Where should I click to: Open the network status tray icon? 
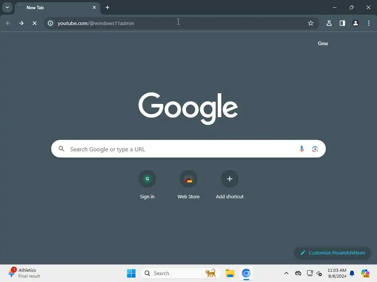pyautogui.click(x=310, y=273)
